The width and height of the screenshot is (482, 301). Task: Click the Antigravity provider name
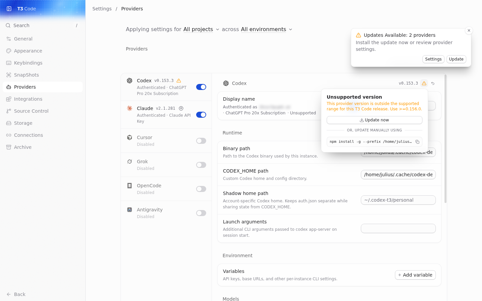150,210
